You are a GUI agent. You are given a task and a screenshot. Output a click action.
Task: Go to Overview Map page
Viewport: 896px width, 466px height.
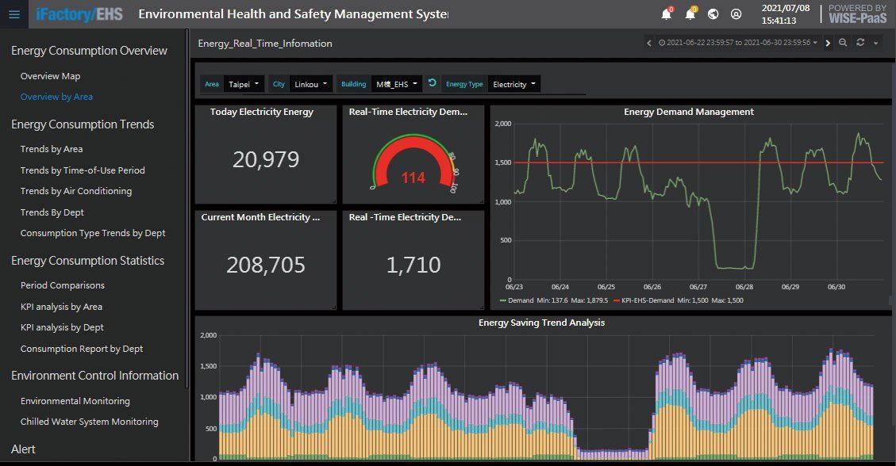(x=50, y=76)
